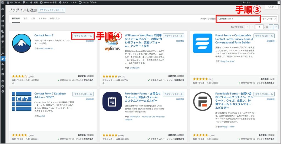Open the Plugins menu icon in the sidebar
This screenshot has height=144, width=281.
click(x=3, y=59)
